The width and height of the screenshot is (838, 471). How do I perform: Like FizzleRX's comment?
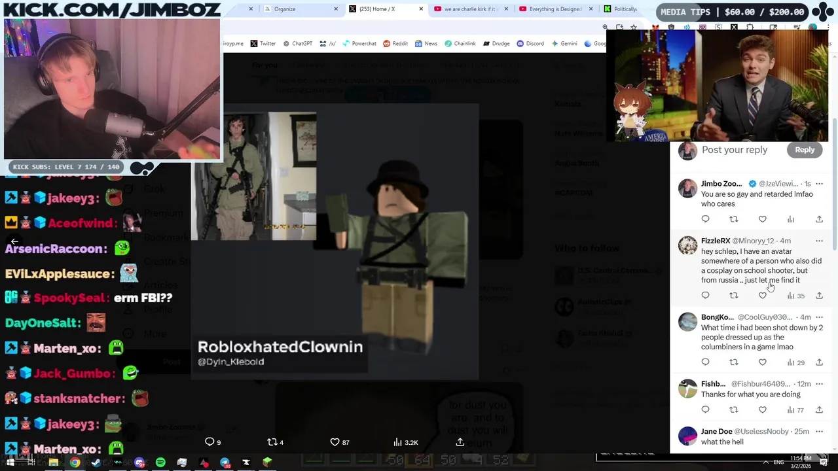(762, 296)
